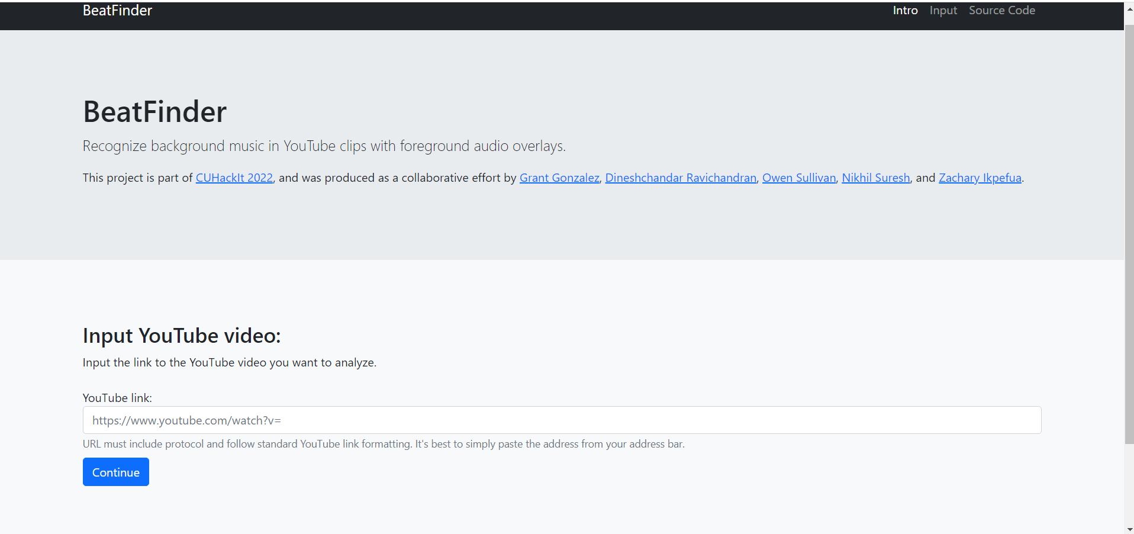Screen dimensions: 1134x534
Task: Click the scrollbar down arrow
Action: pos(1129,529)
